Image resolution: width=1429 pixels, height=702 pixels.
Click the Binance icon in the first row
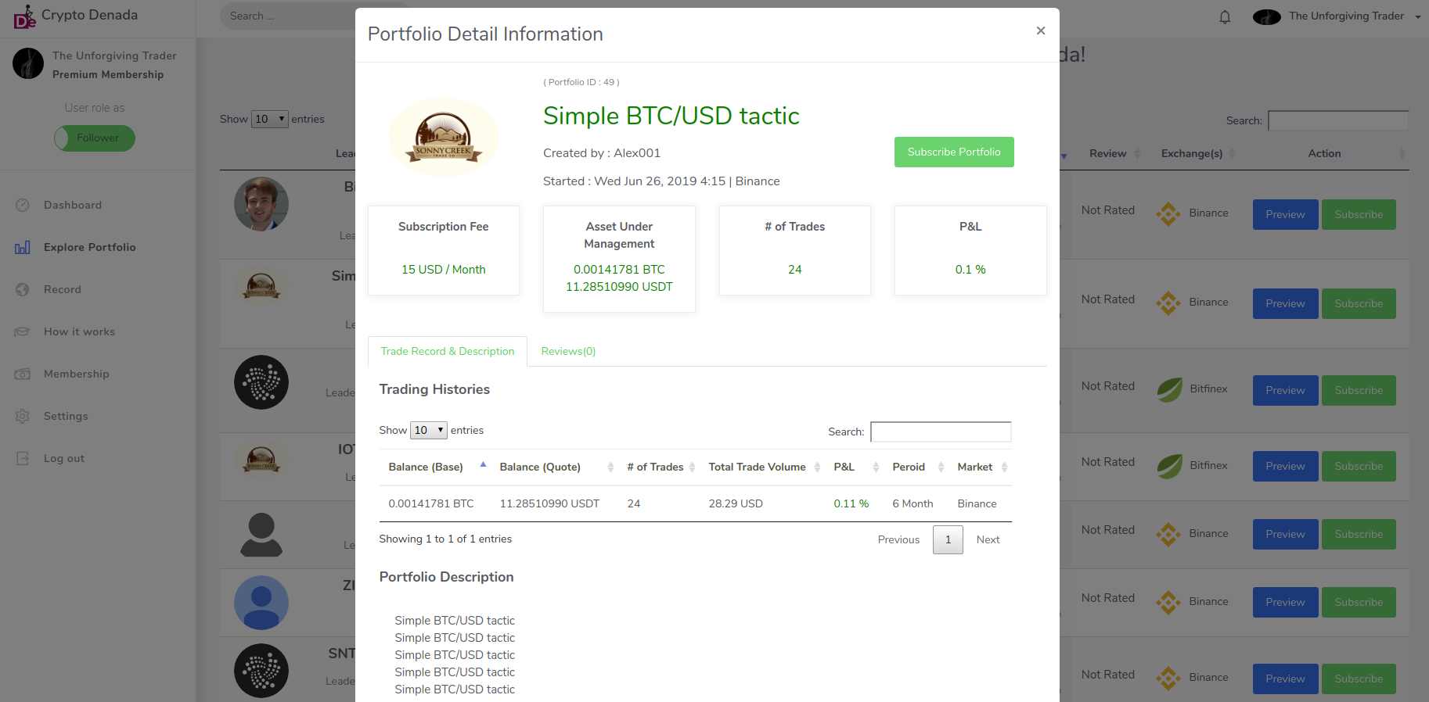click(1168, 213)
